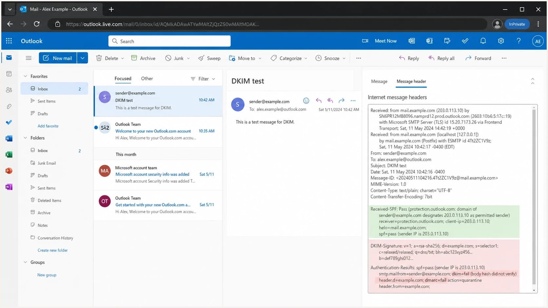Launch PowerPoint from the left rail
This screenshot has height=308, width=548.
[x=9, y=171]
